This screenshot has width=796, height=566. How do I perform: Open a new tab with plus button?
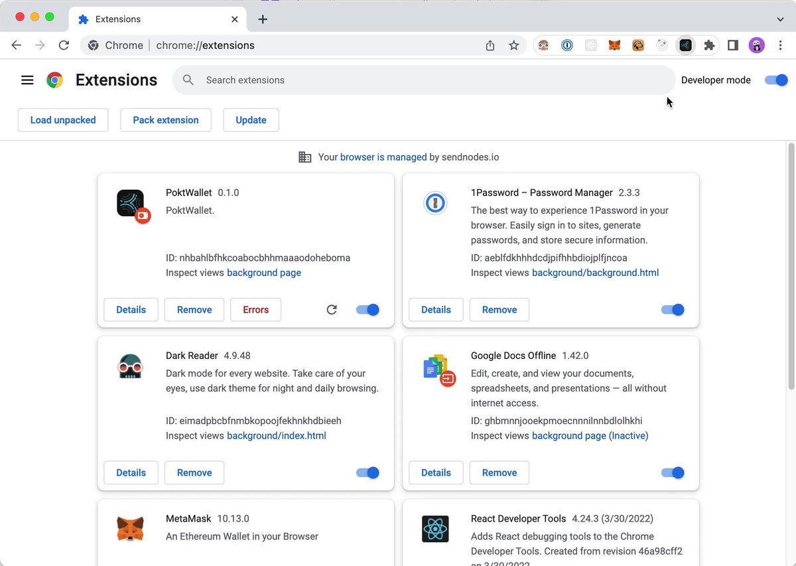(263, 19)
